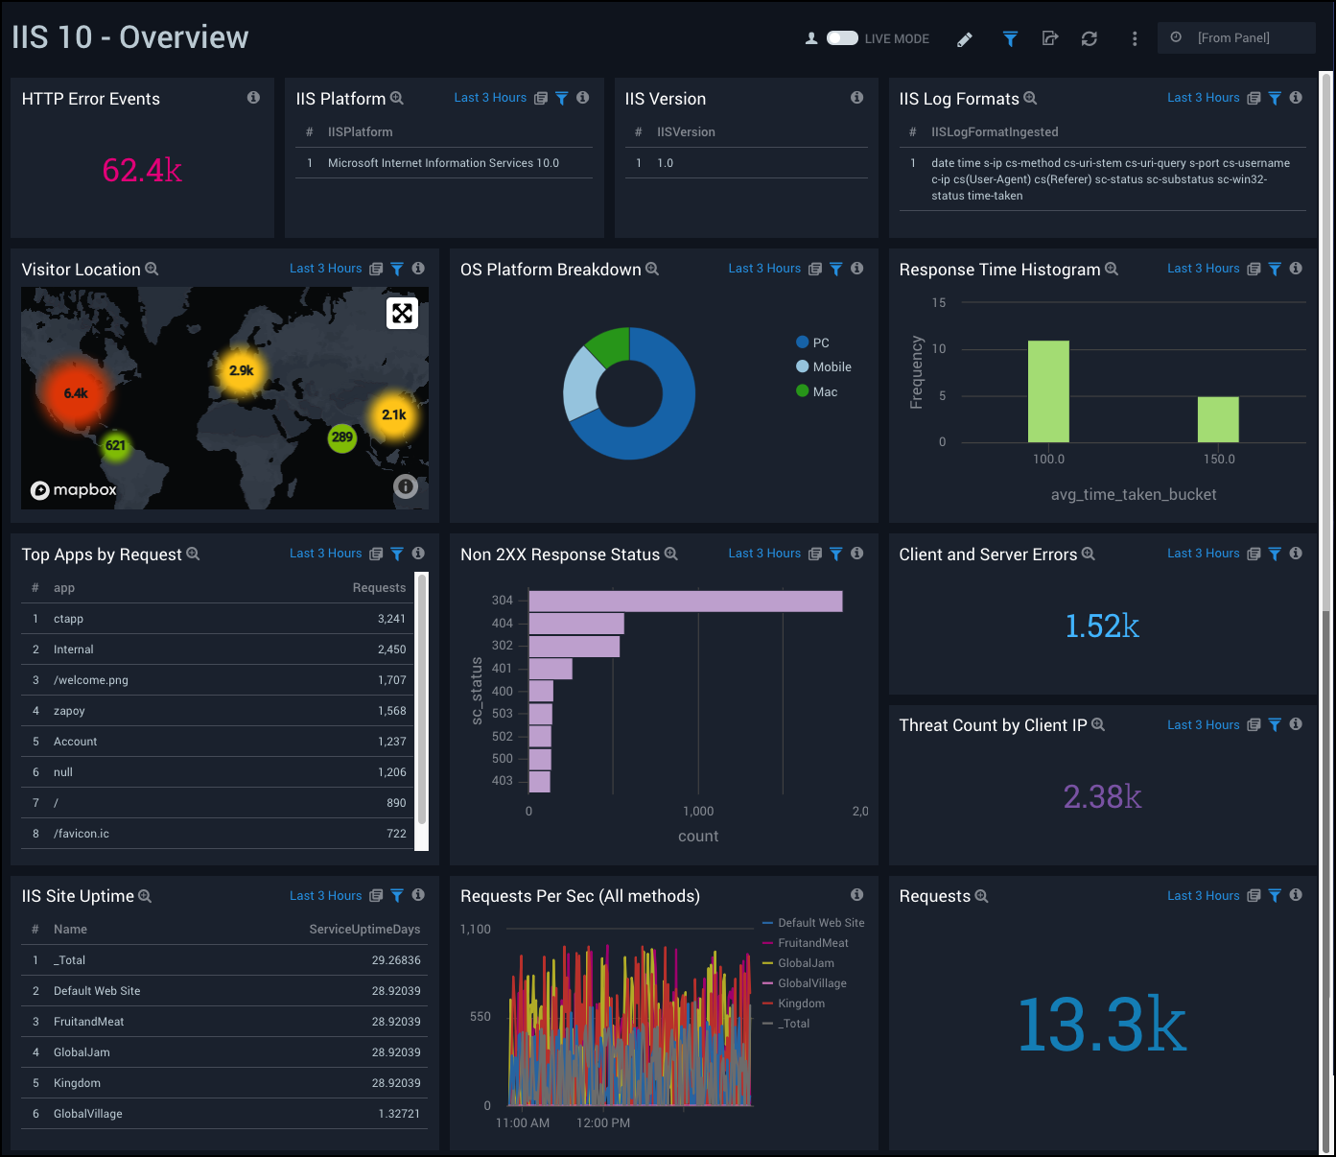Open search magnifier on Non 2XX Response Status
1336x1157 pixels.
pyautogui.click(x=671, y=555)
